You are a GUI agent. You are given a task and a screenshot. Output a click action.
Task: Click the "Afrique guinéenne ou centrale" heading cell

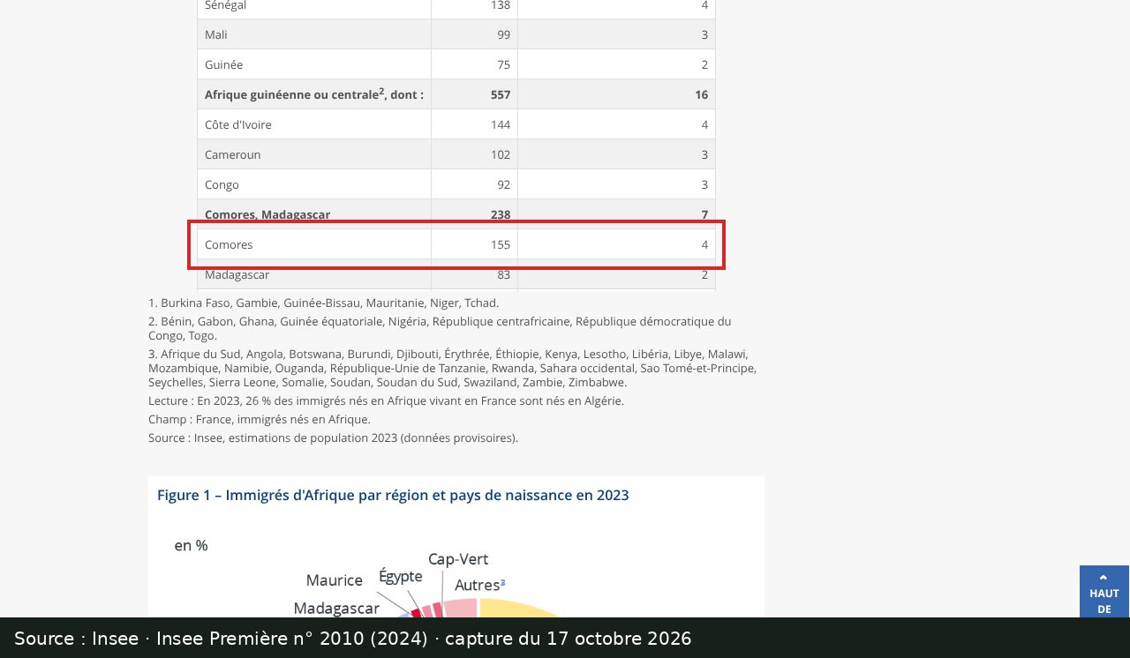314,94
